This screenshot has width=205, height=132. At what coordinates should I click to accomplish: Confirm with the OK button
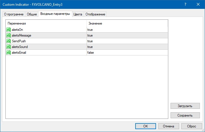(145, 126)
